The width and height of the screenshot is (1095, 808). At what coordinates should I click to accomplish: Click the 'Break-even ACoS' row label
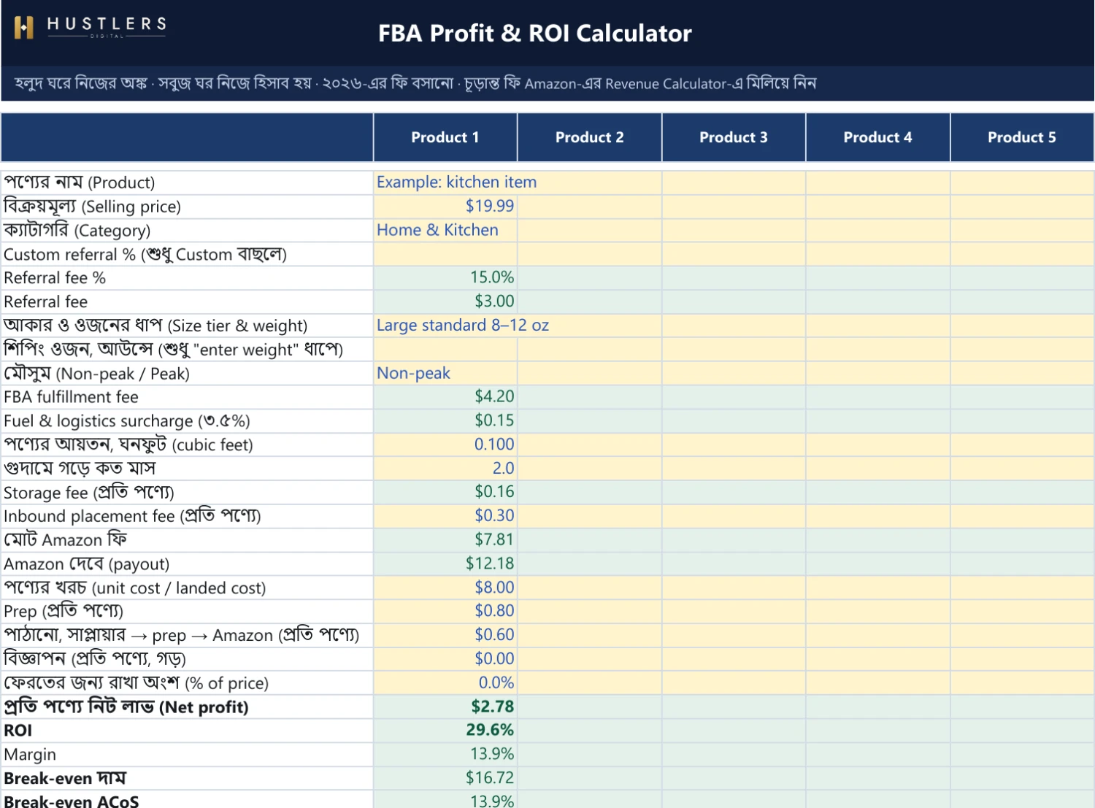pos(71,801)
